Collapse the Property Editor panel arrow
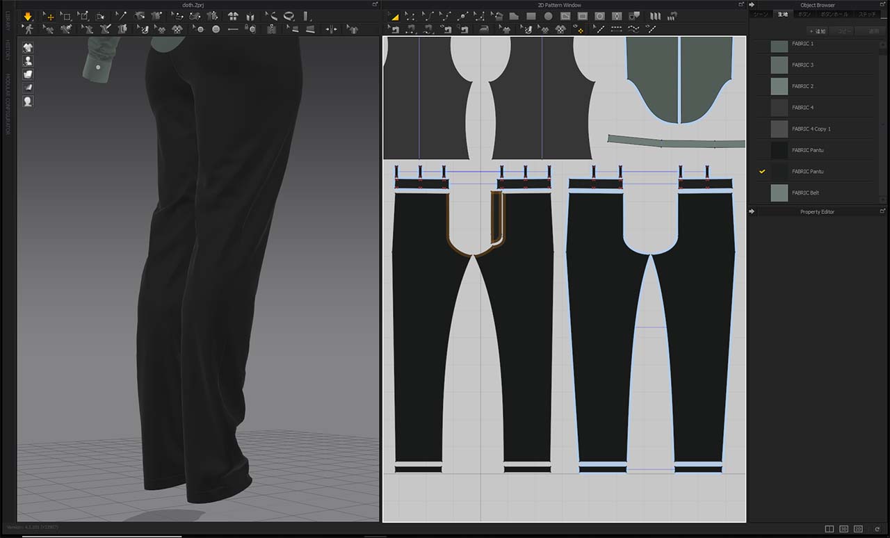Screen dimensions: 890x538 coord(752,211)
